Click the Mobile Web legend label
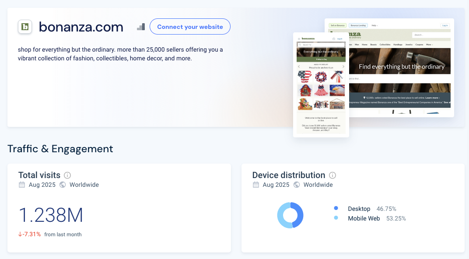Viewport: 469px width, 259px height. coord(364,218)
